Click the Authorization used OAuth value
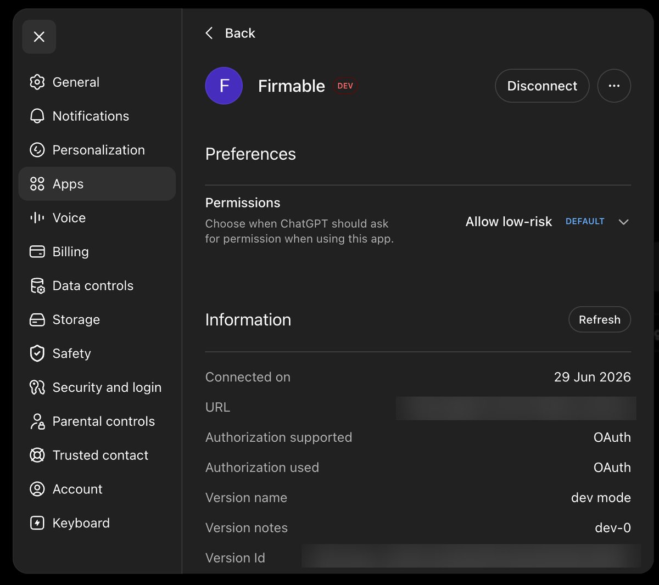659x585 pixels. 612,468
